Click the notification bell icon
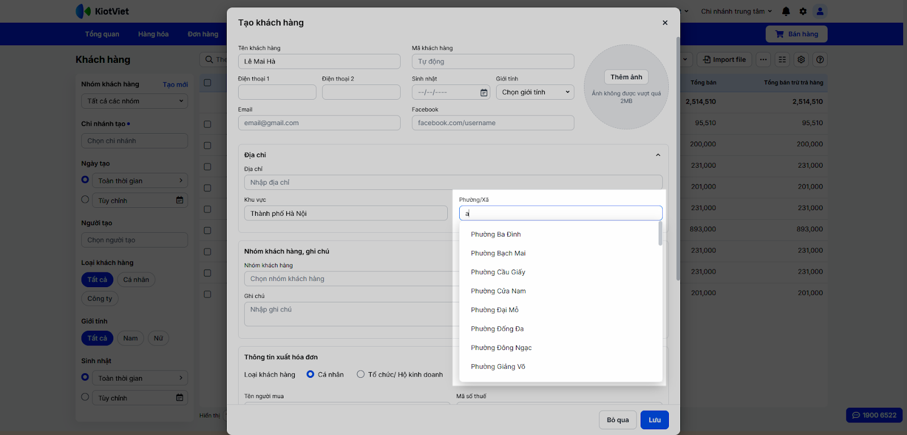This screenshot has height=435, width=907. coord(786,11)
